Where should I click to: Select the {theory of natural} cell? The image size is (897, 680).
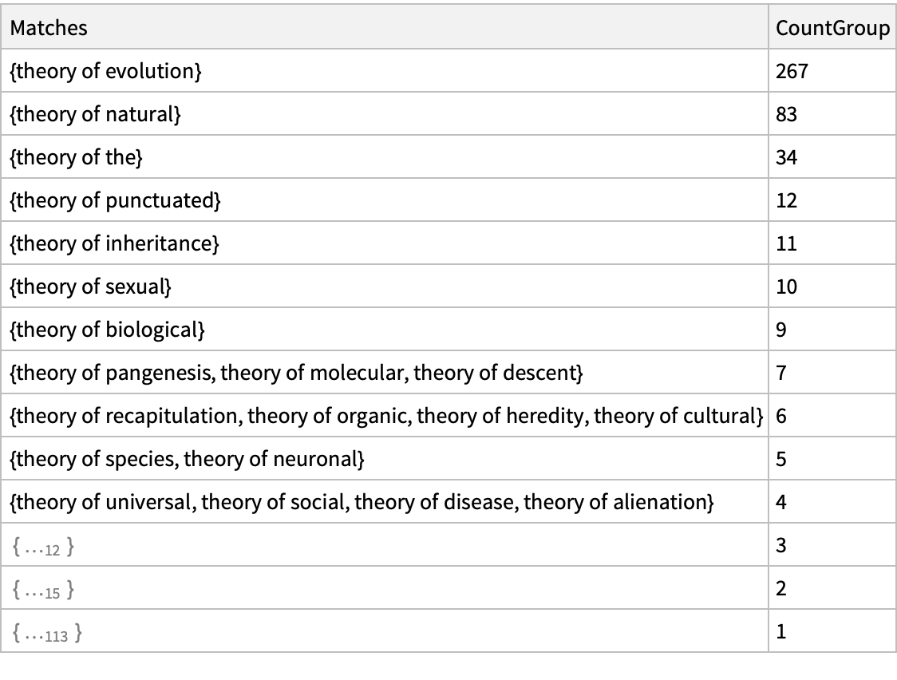[x=96, y=115]
